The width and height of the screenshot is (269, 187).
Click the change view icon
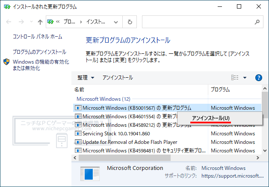pyautogui.click(x=235, y=78)
